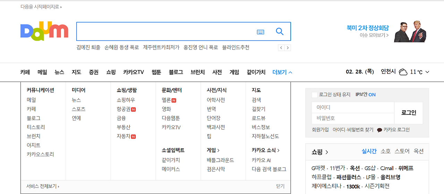
Task: Close the dropdown with 닫기
Action: coord(280,186)
